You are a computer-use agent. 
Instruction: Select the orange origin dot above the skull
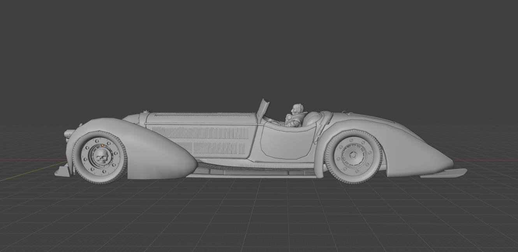[x=102, y=145]
